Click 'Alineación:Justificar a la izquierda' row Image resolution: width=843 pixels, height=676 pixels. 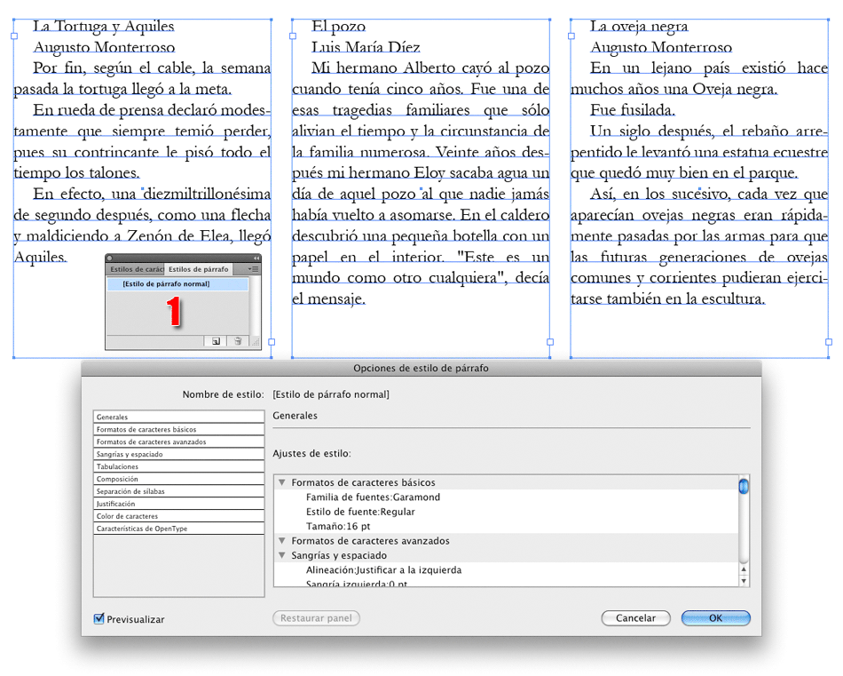(507, 570)
